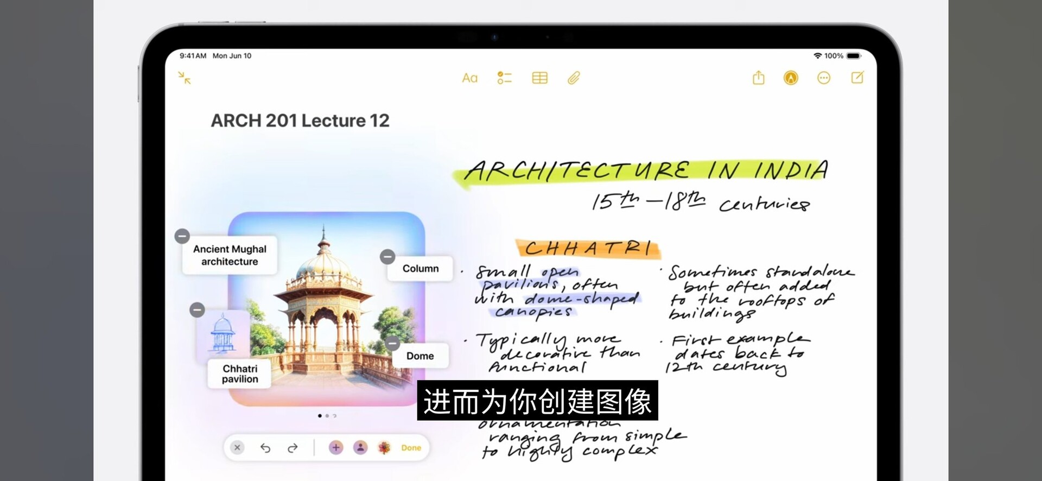Open the share sheet icon
Screen dimensions: 1042x481
(x=758, y=78)
